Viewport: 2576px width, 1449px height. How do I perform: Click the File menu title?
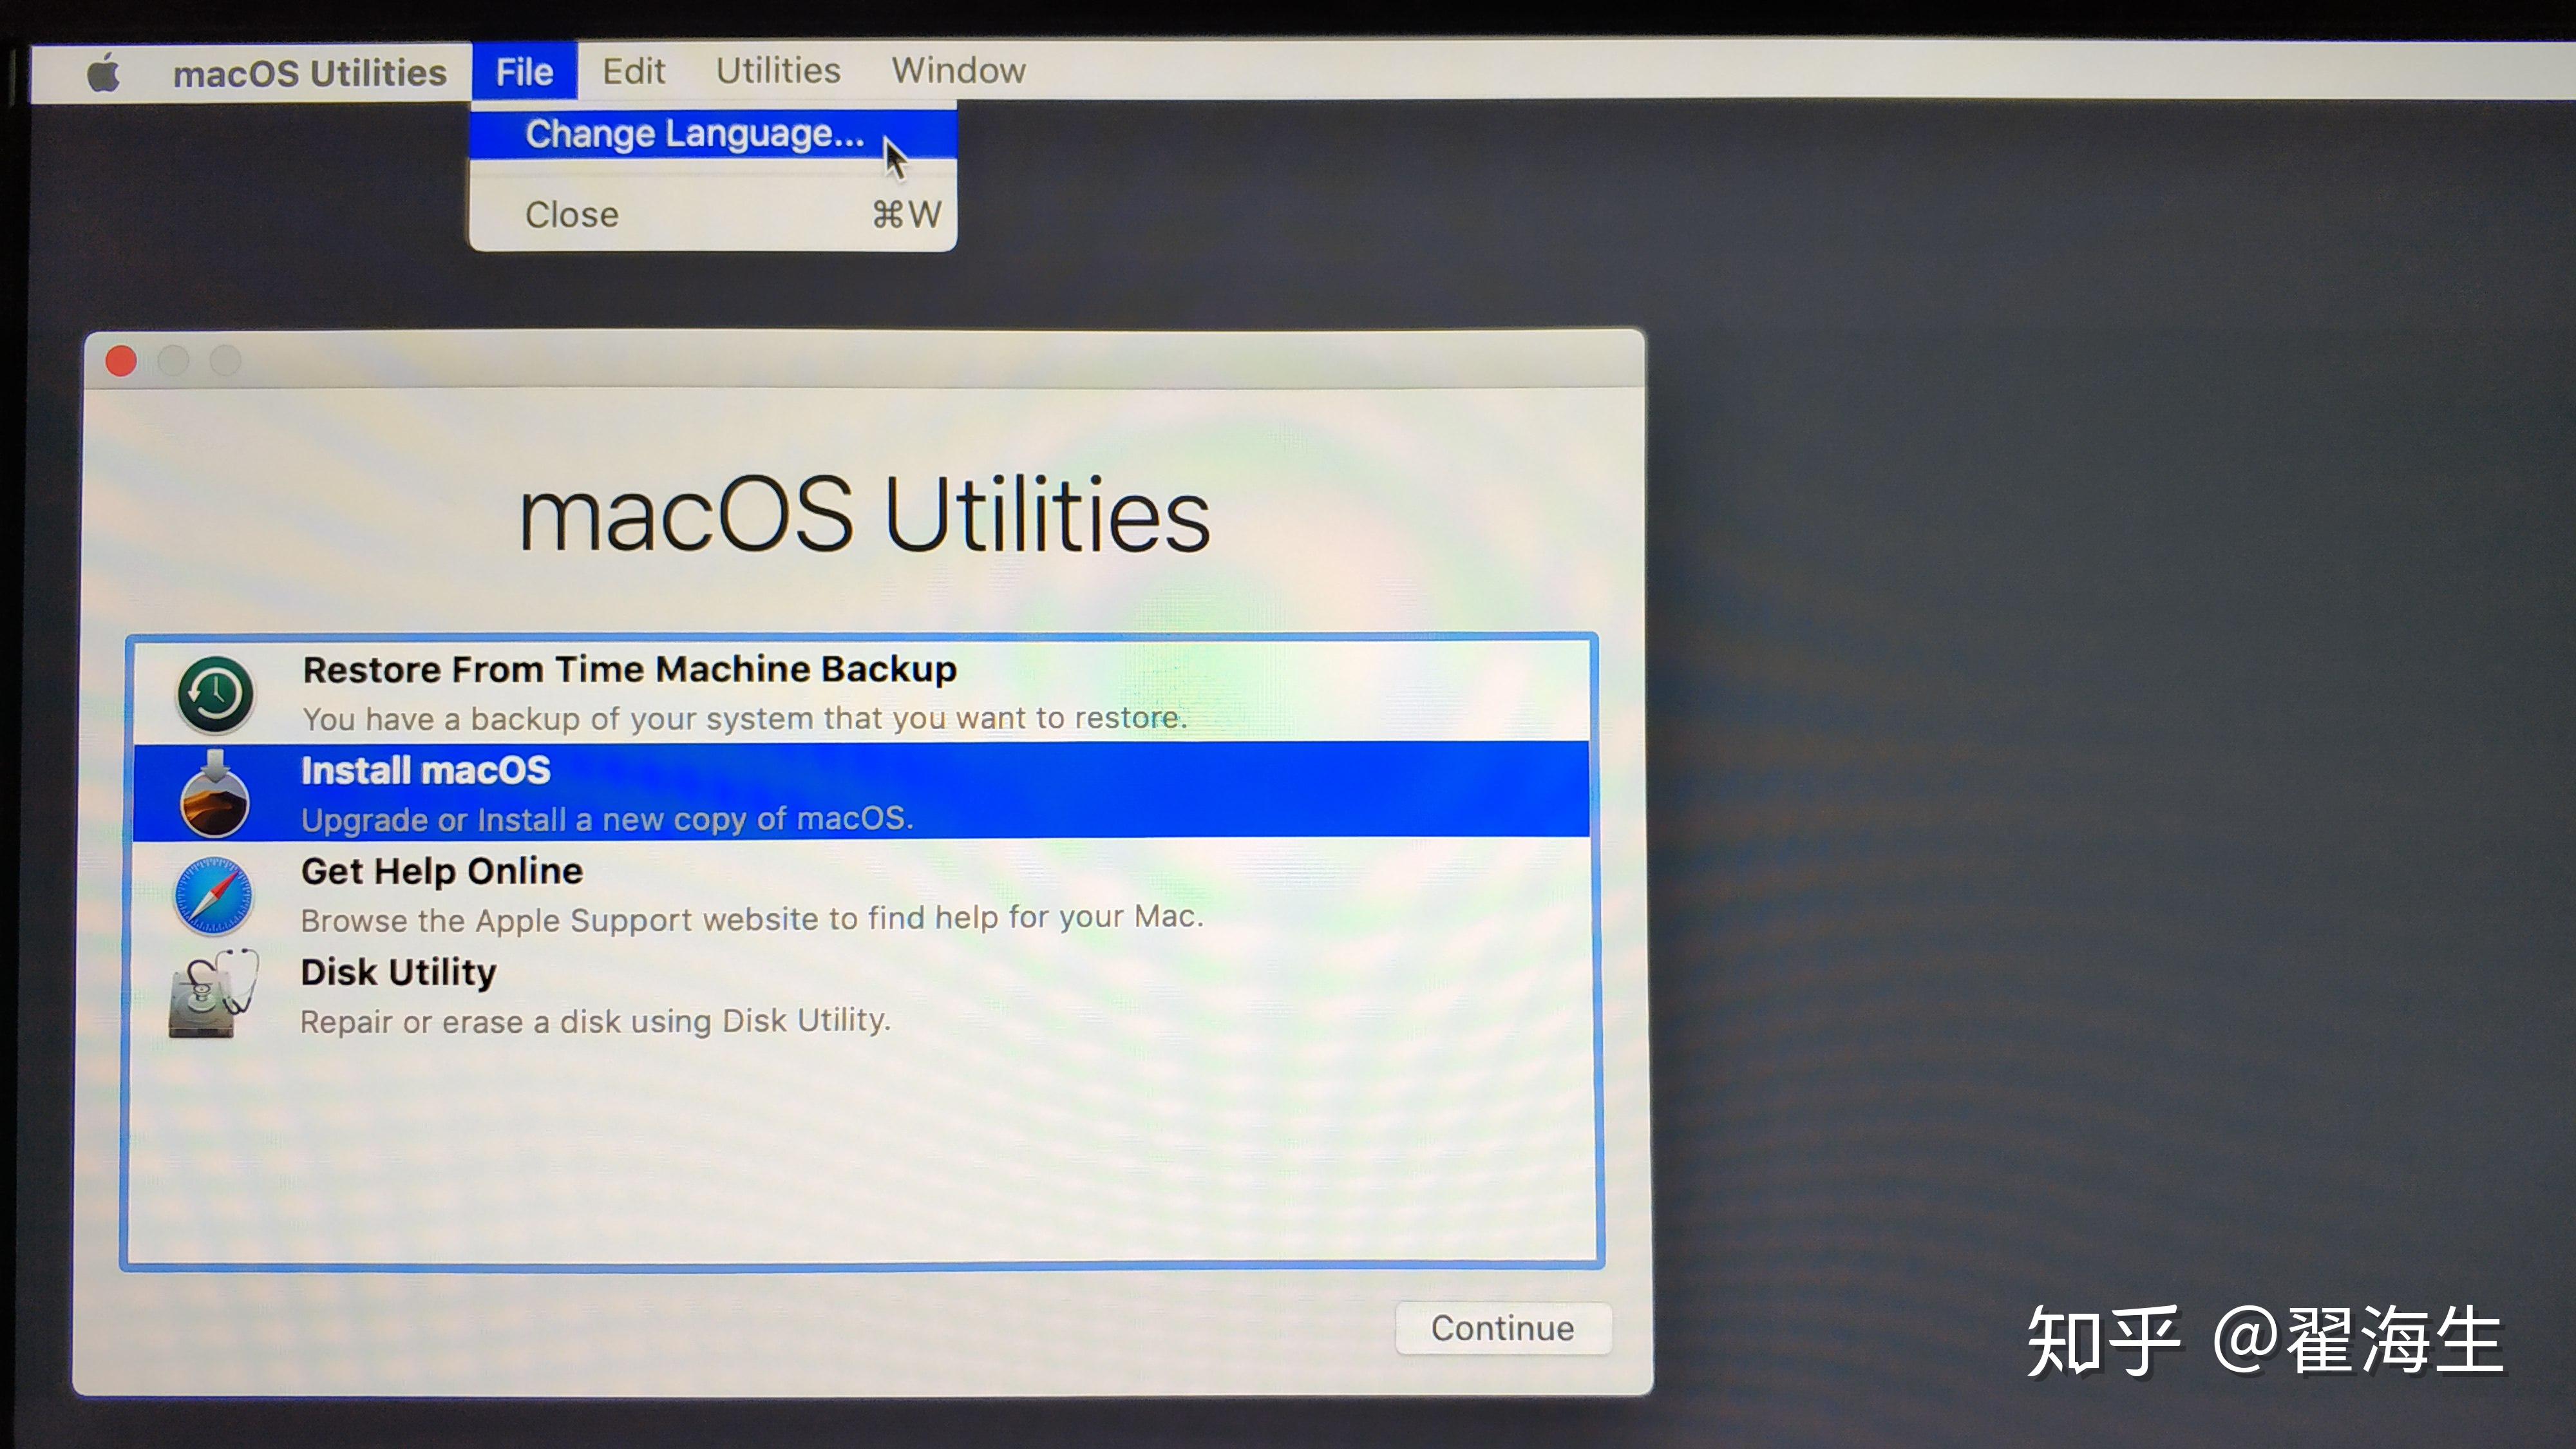pyautogui.click(x=524, y=72)
